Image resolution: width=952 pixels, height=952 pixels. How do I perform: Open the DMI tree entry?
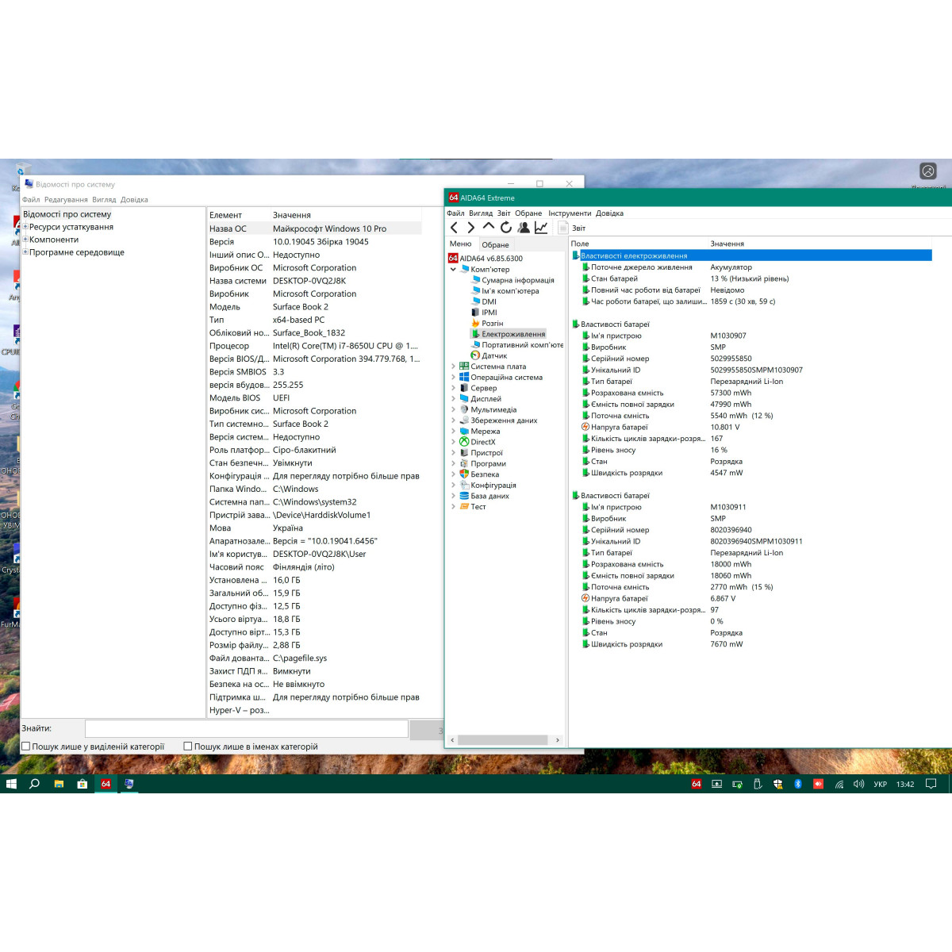click(x=489, y=301)
